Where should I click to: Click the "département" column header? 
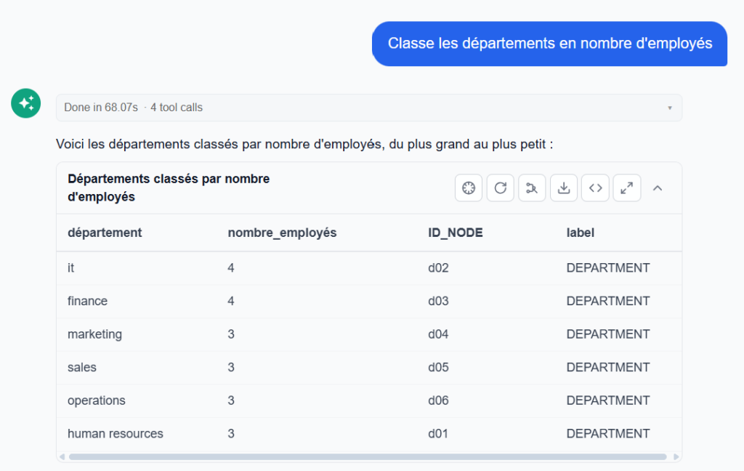pos(105,233)
